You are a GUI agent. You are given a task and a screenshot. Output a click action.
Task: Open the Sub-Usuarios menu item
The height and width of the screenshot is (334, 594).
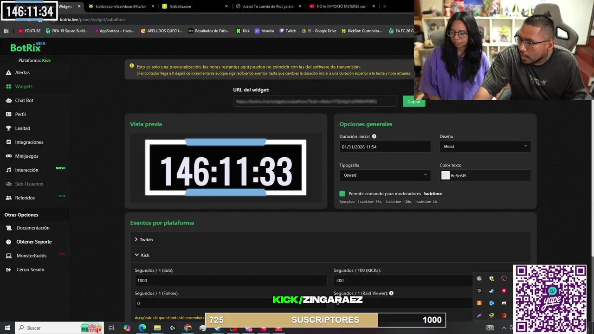pos(29,184)
